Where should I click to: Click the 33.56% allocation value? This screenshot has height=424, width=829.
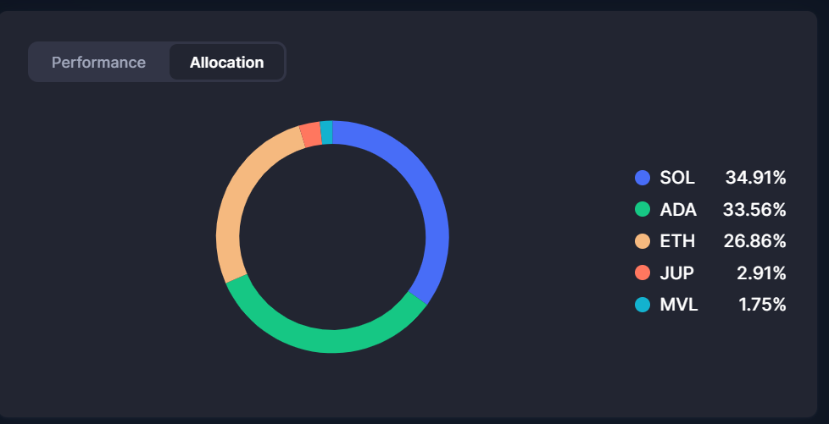pos(754,209)
